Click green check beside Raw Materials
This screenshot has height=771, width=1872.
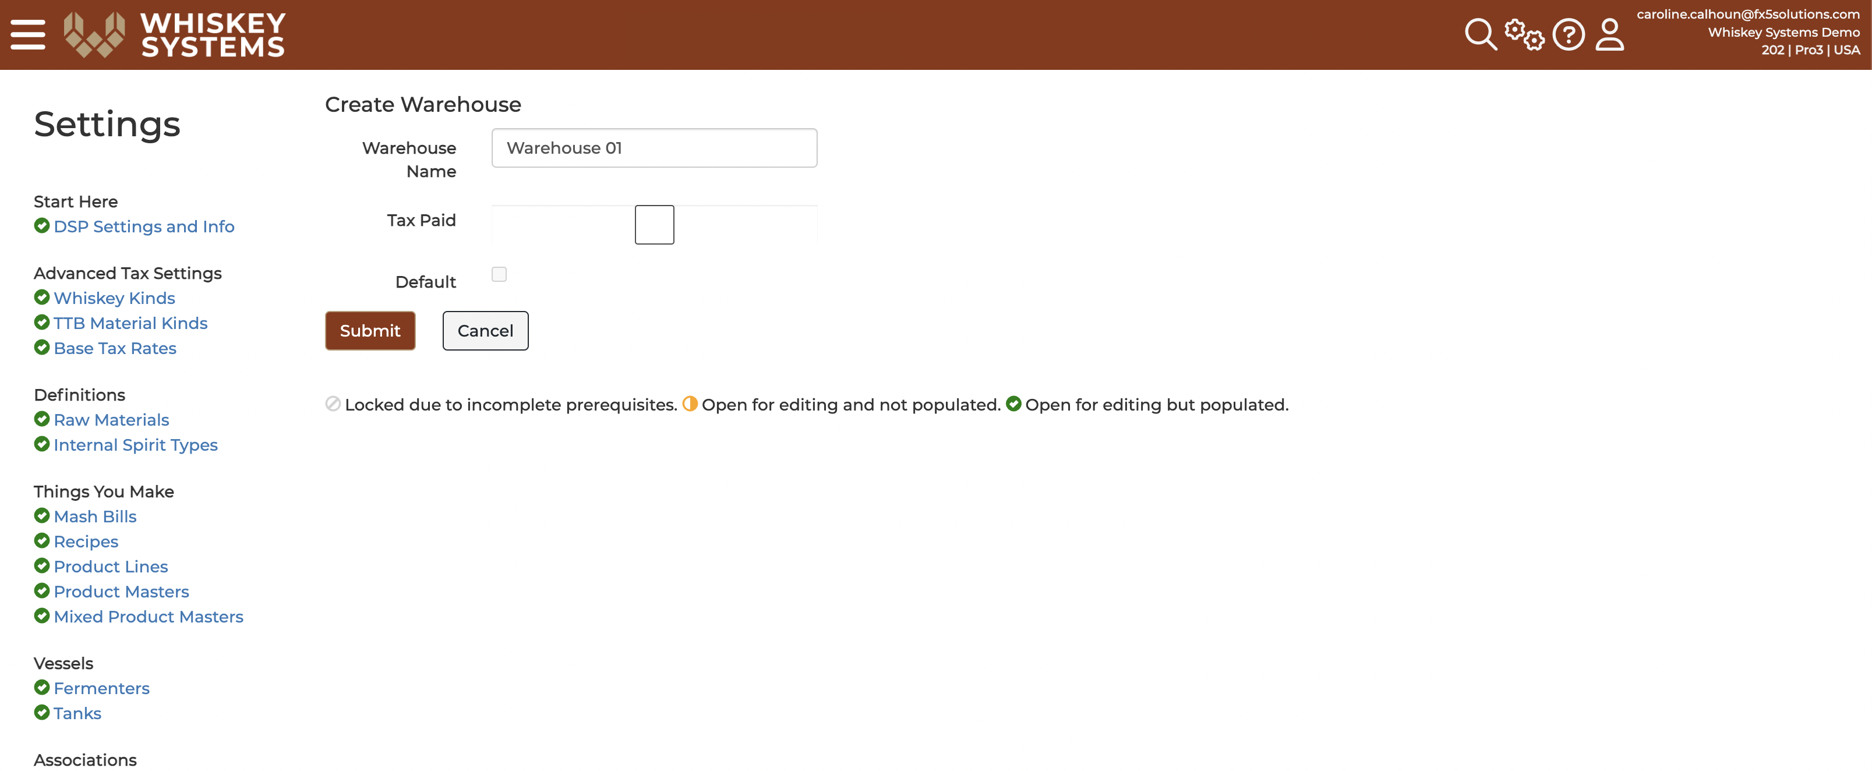[x=42, y=419]
